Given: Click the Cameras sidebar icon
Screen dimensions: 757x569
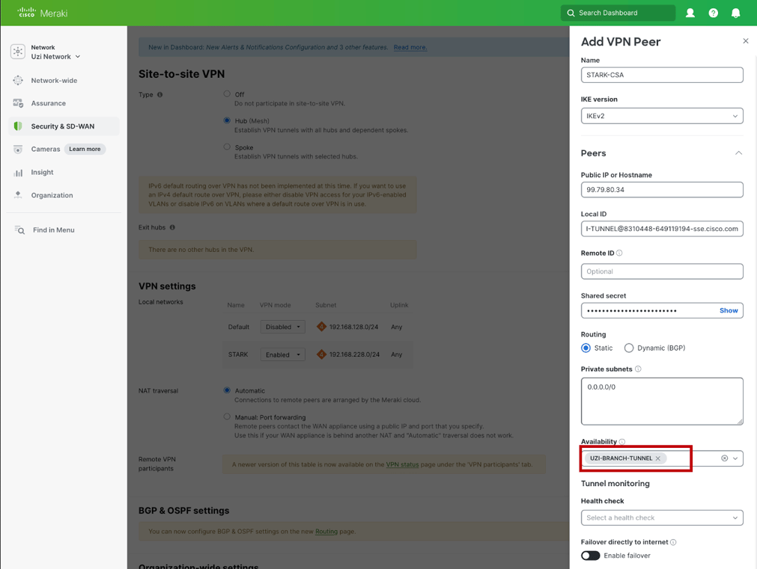Looking at the screenshot, I should (x=18, y=150).
